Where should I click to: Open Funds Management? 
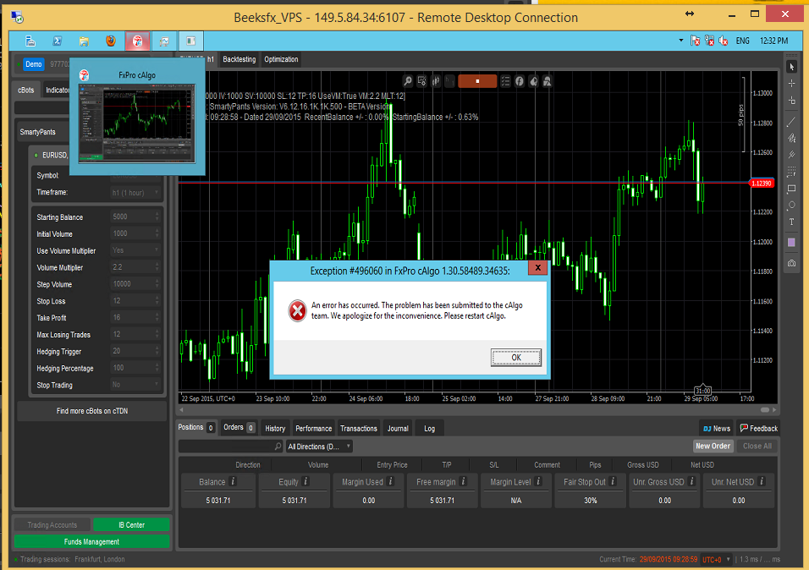pos(91,542)
